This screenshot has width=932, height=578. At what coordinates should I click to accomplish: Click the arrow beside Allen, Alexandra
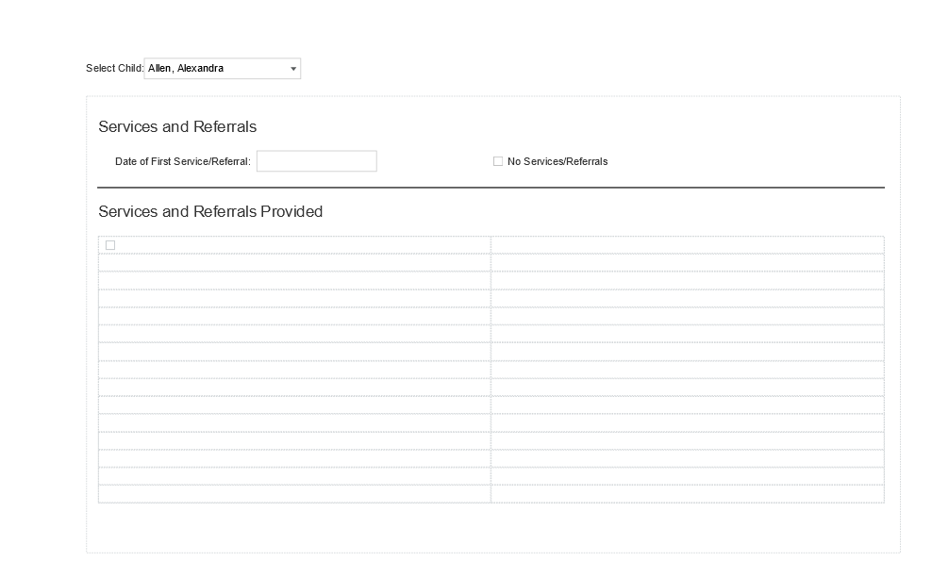tap(293, 69)
